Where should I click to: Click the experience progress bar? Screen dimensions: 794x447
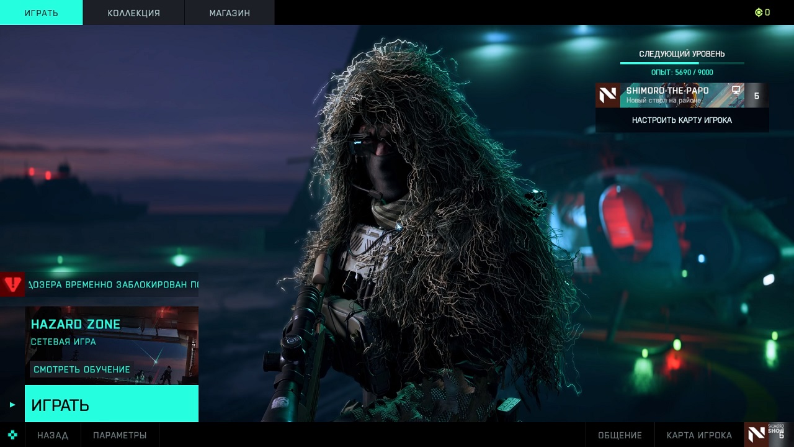point(682,63)
